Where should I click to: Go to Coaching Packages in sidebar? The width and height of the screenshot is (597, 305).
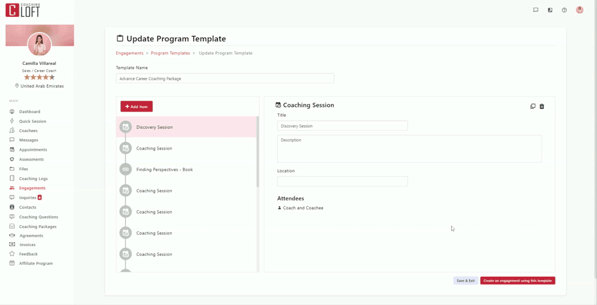click(x=37, y=226)
